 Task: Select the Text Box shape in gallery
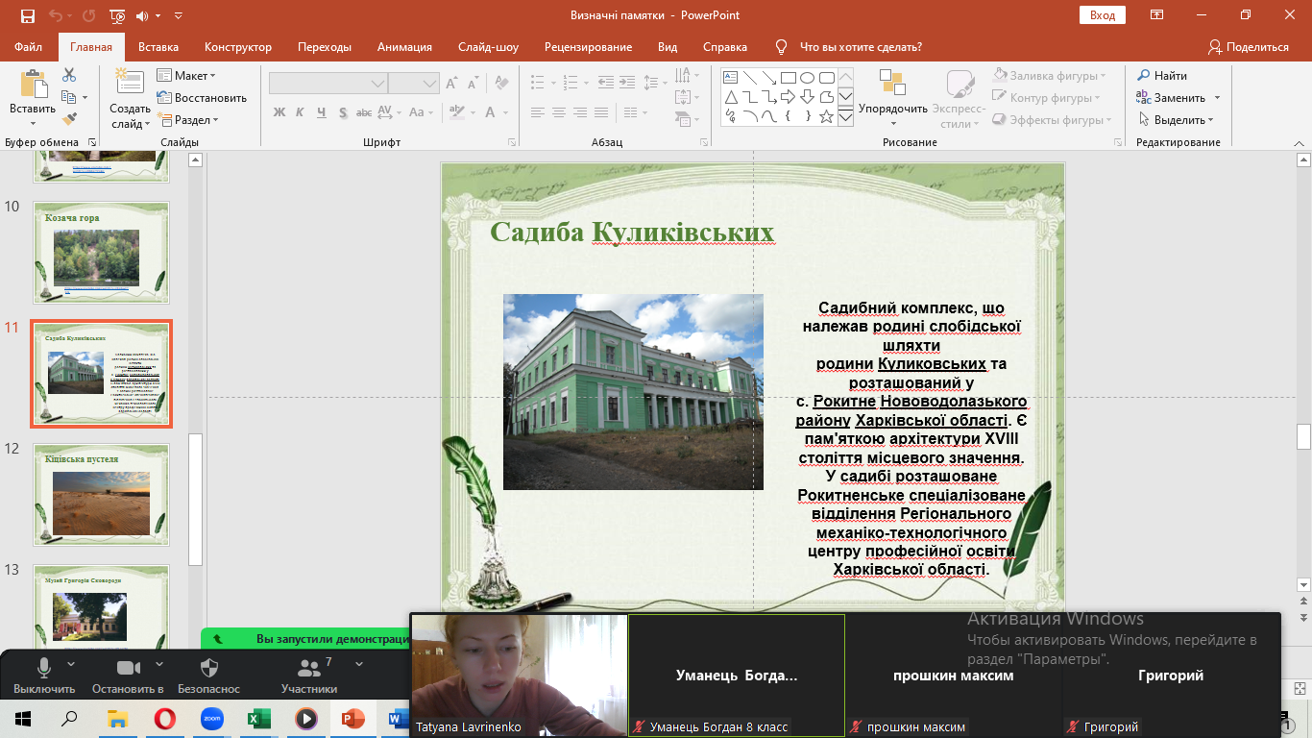point(730,77)
